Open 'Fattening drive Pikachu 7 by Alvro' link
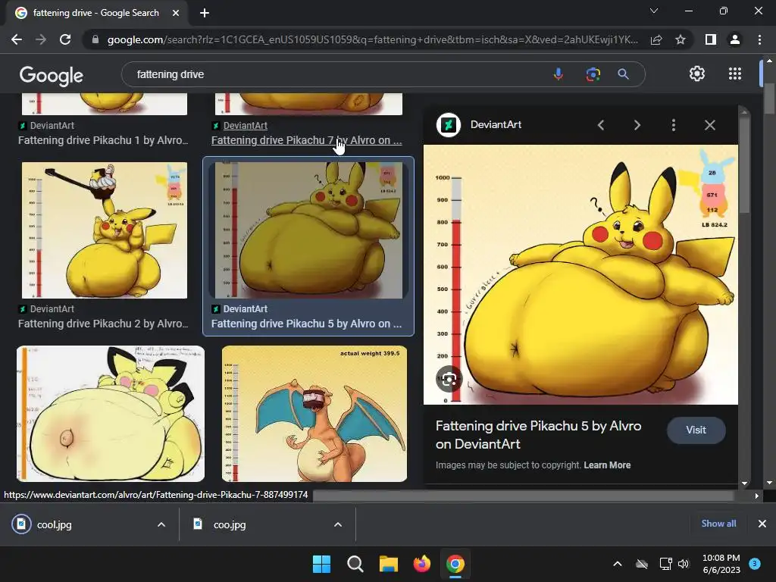776x582 pixels. [x=306, y=140]
